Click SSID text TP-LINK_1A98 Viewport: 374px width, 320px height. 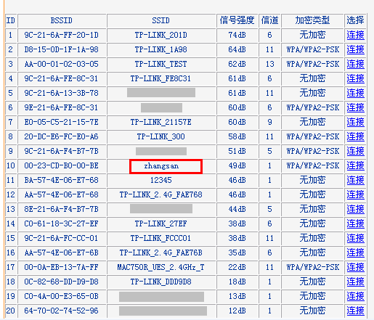point(161,49)
